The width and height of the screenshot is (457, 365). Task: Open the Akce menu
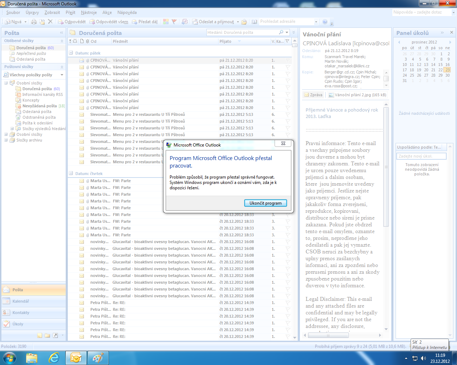107,12
